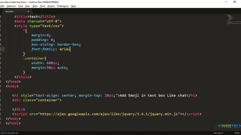Click the '*{' universal selector line
This screenshot has height=135, width=241.
tap(25, 31)
